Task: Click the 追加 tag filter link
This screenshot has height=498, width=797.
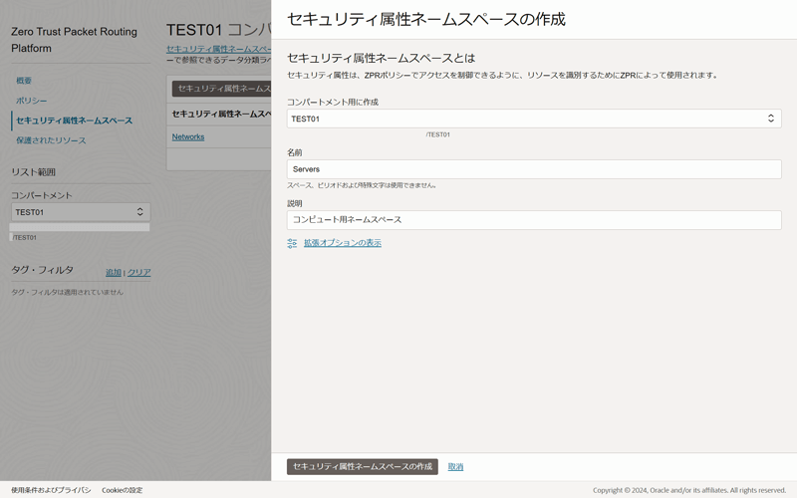Action: [x=114, y=272]
